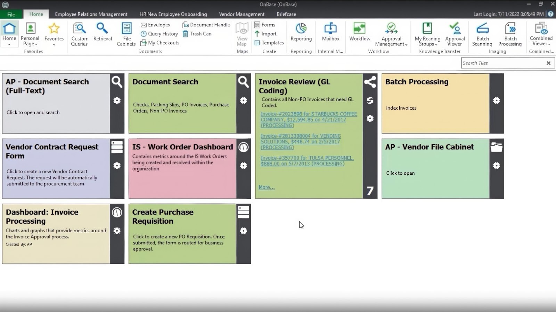Launch the Workflow module
The height and width of the screenshot is (312, 556).
tap(360, 34)
